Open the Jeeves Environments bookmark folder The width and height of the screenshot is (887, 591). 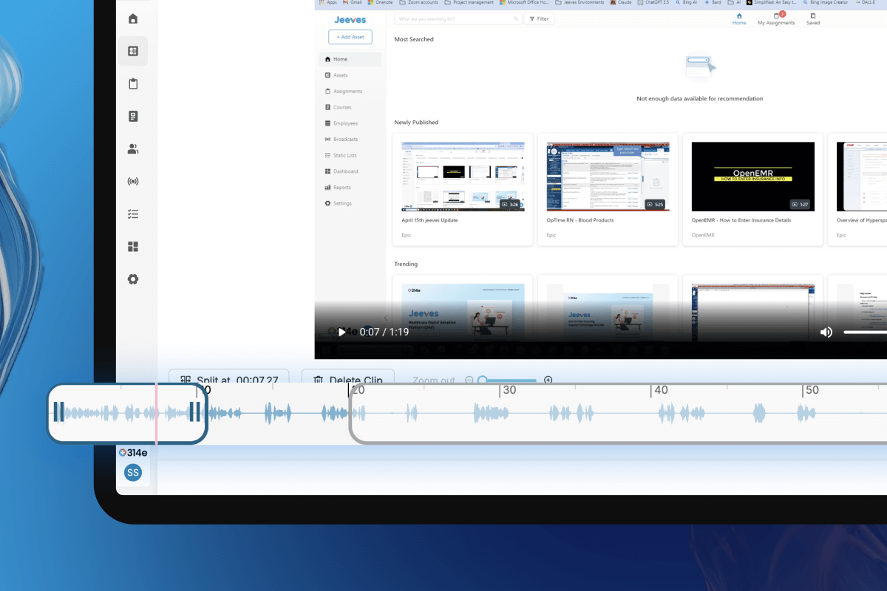580,2
